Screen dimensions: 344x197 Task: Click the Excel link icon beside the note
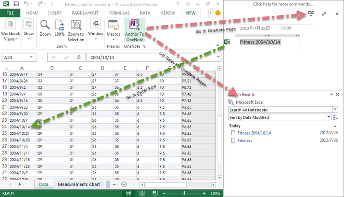tap(227, 42)
